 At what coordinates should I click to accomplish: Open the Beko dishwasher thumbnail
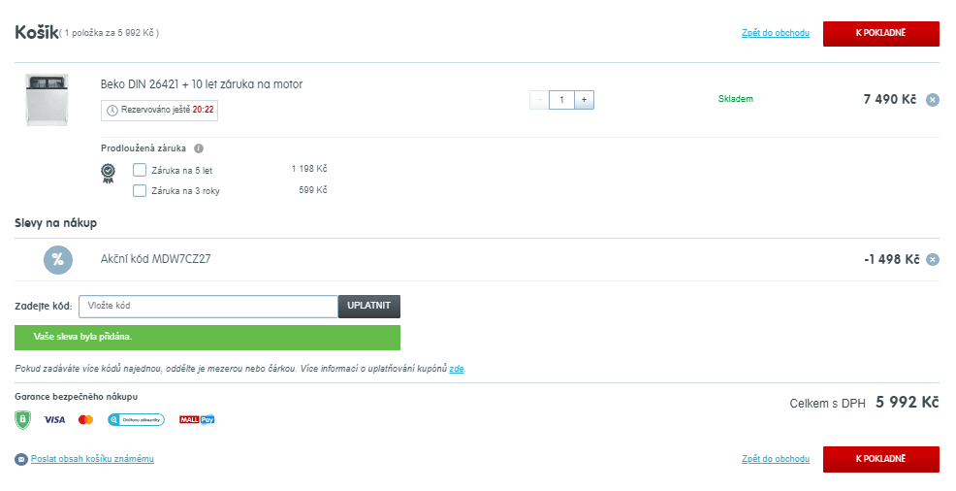click(47, 100)
